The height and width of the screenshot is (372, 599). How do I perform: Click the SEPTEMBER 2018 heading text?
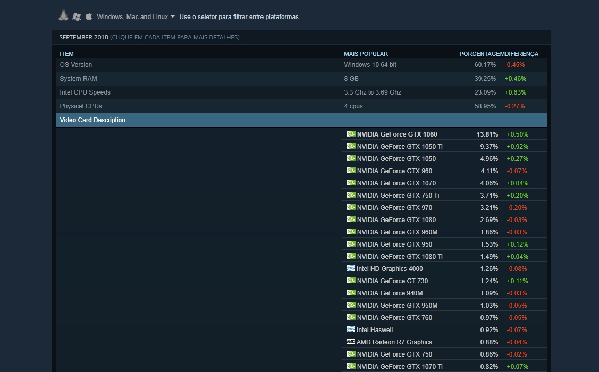click(83, 37)
